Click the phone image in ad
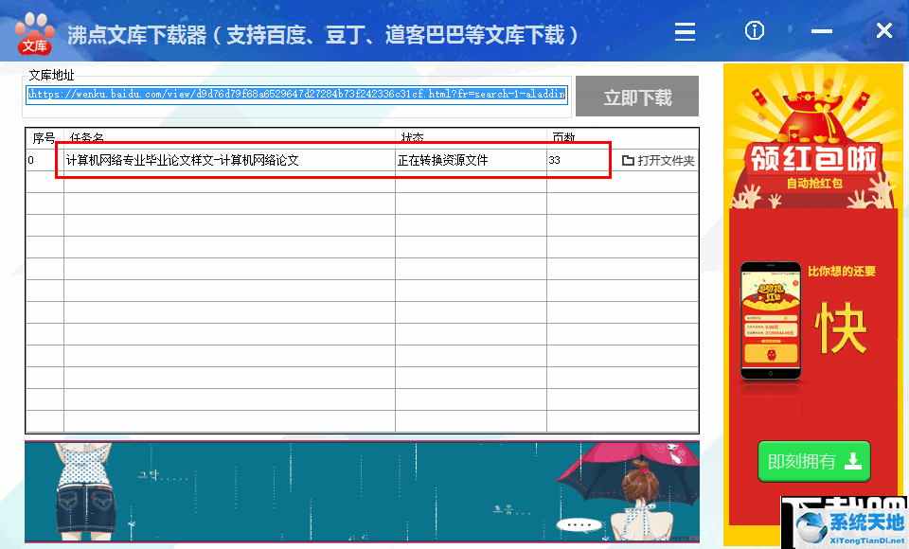 771,321
